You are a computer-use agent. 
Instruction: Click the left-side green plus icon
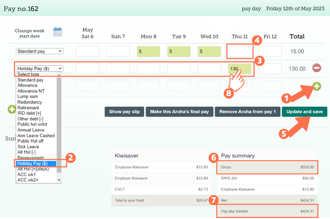click(11, 109)
